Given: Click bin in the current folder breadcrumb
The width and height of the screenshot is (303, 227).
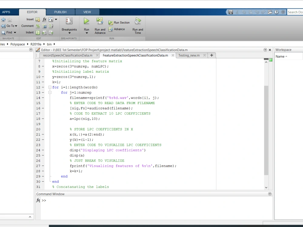Looking at the screenshot, I should 49,44.
